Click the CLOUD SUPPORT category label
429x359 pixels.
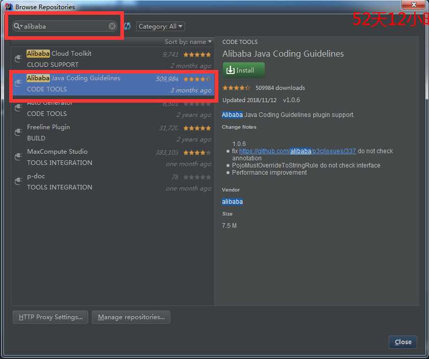[x=53, y=65]
